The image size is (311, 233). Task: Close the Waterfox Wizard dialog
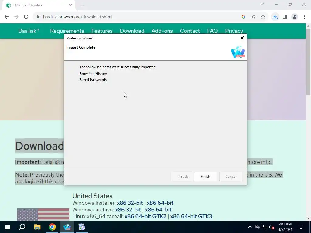242,38
